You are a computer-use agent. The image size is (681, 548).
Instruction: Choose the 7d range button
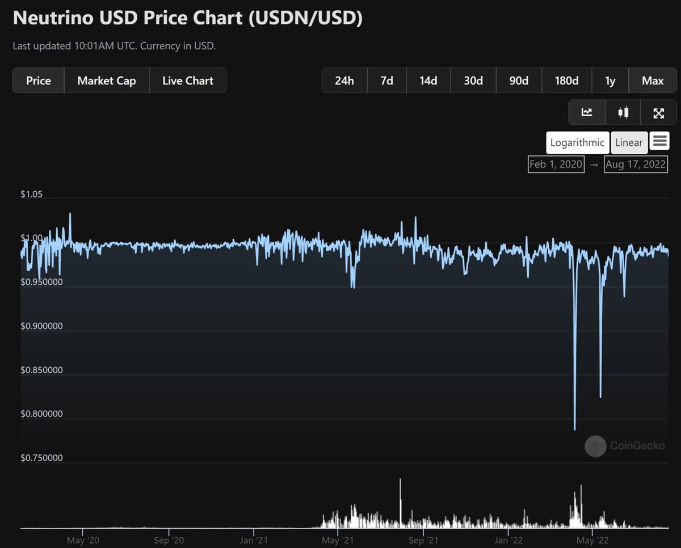386,80
